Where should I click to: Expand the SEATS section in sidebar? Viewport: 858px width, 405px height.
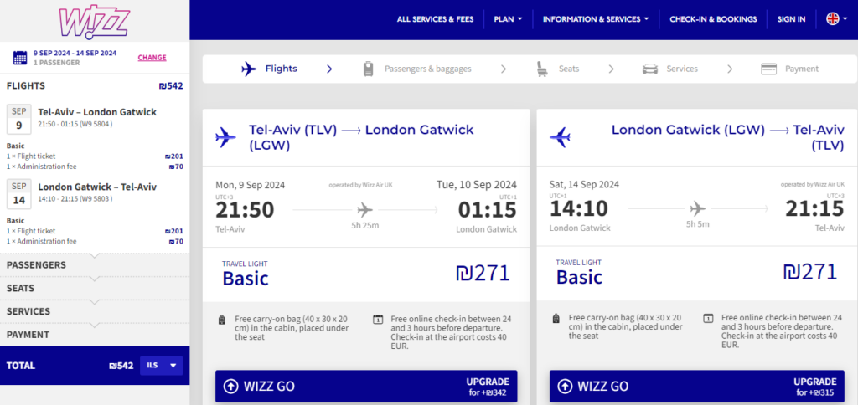95,288
